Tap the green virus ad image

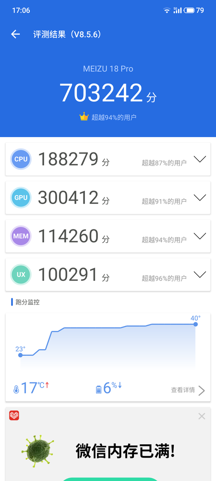(x=37, y=451)
